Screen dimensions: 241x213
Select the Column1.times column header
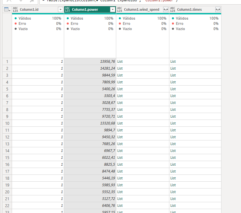pyautogui.click(x=195, y=9)
